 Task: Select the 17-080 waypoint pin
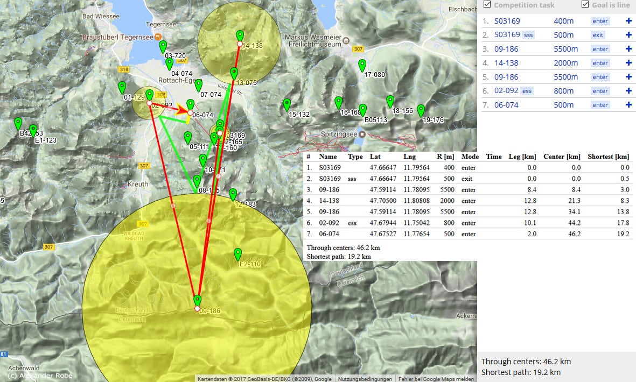pyautogui.click(x=362, y=65)
